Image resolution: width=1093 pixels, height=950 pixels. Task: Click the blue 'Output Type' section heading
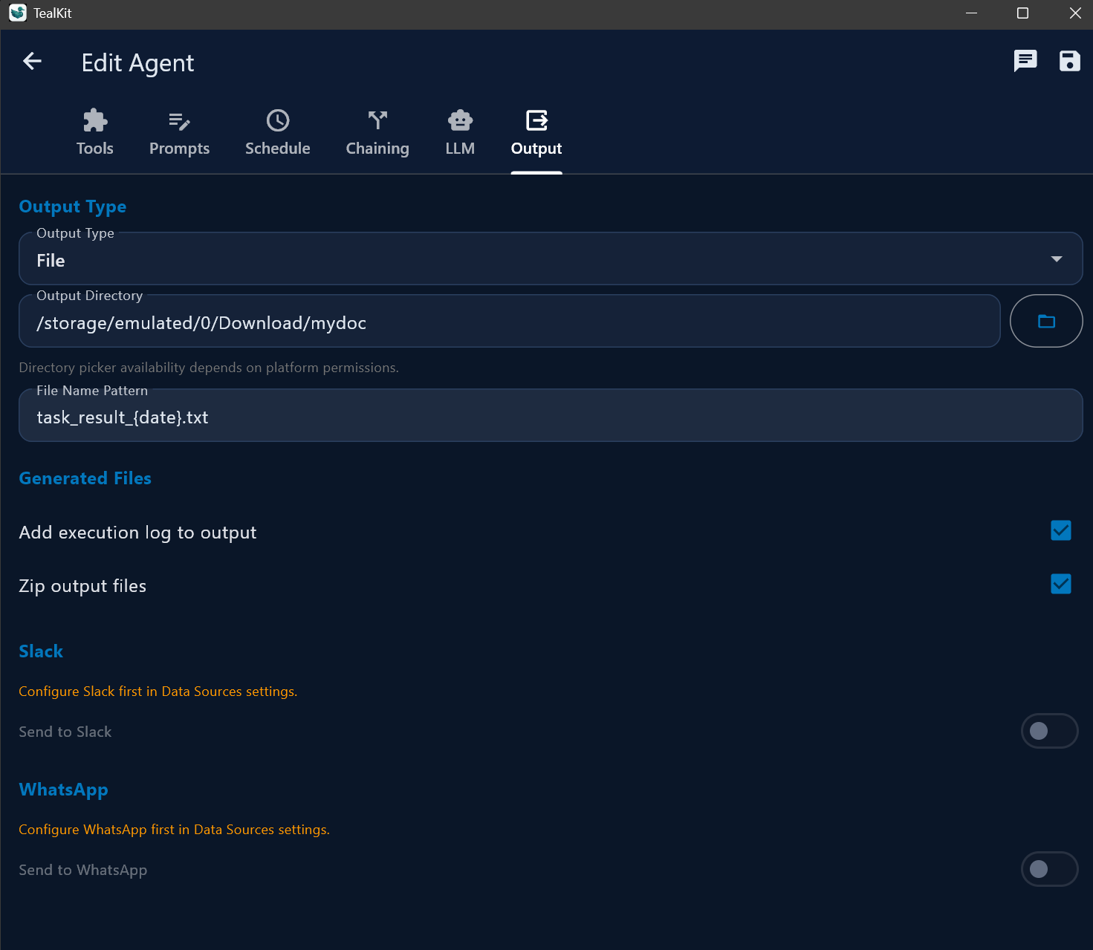(72, 206)
